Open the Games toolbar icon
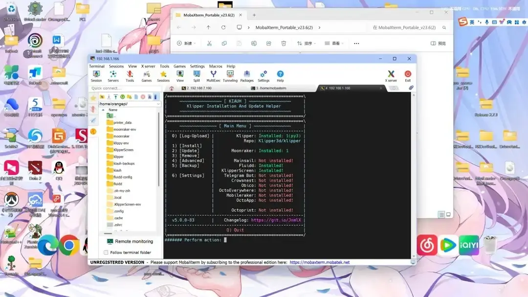The width and height of the screenshot is (528, 297). coord(147,76)
